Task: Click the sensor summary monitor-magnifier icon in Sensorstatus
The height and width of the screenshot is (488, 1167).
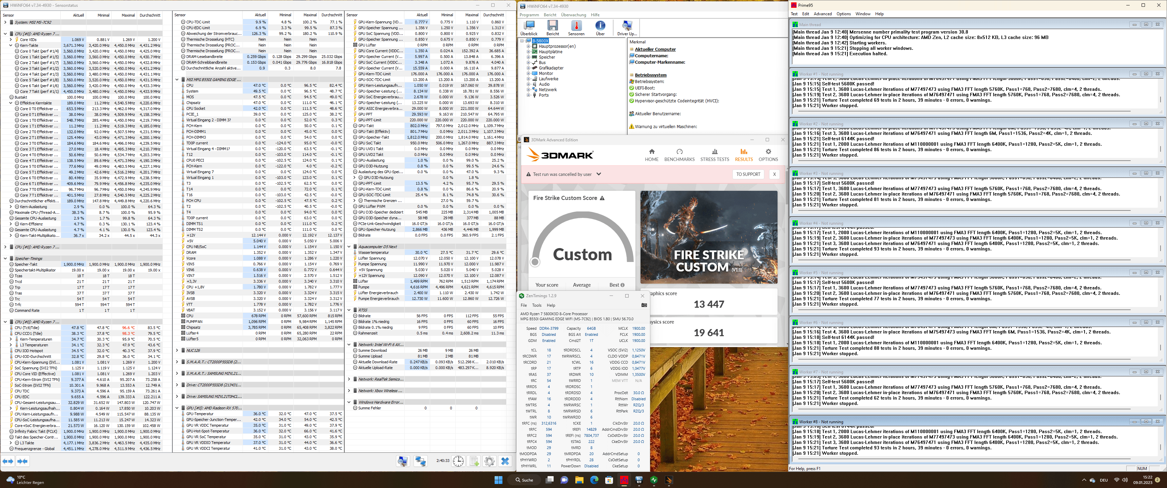Action: 403,461
